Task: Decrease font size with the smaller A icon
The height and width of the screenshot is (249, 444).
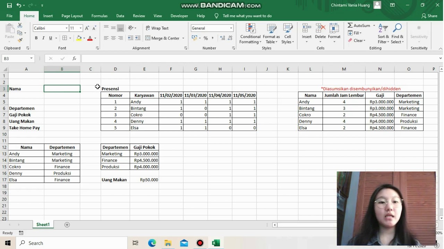Action: [x=94, y=28]
